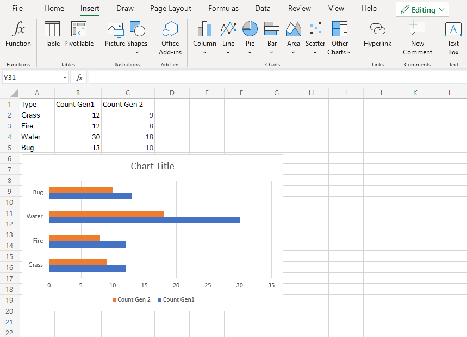Insert a PivotTable
Image resolution: width=467 pixels, height=337 pixels.
click(x=79, y=34)
